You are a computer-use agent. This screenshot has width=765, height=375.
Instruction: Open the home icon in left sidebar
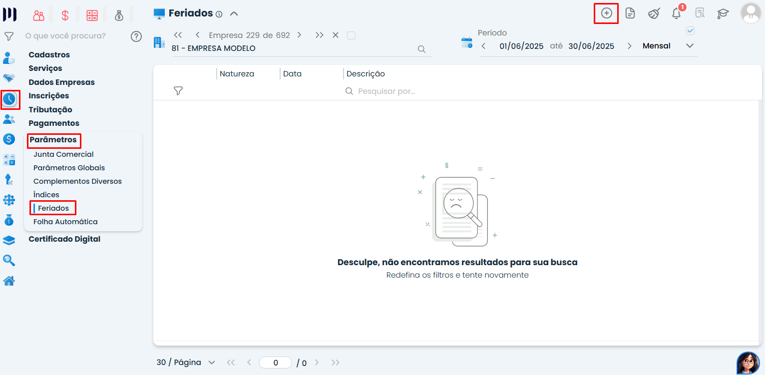[9, 281]
